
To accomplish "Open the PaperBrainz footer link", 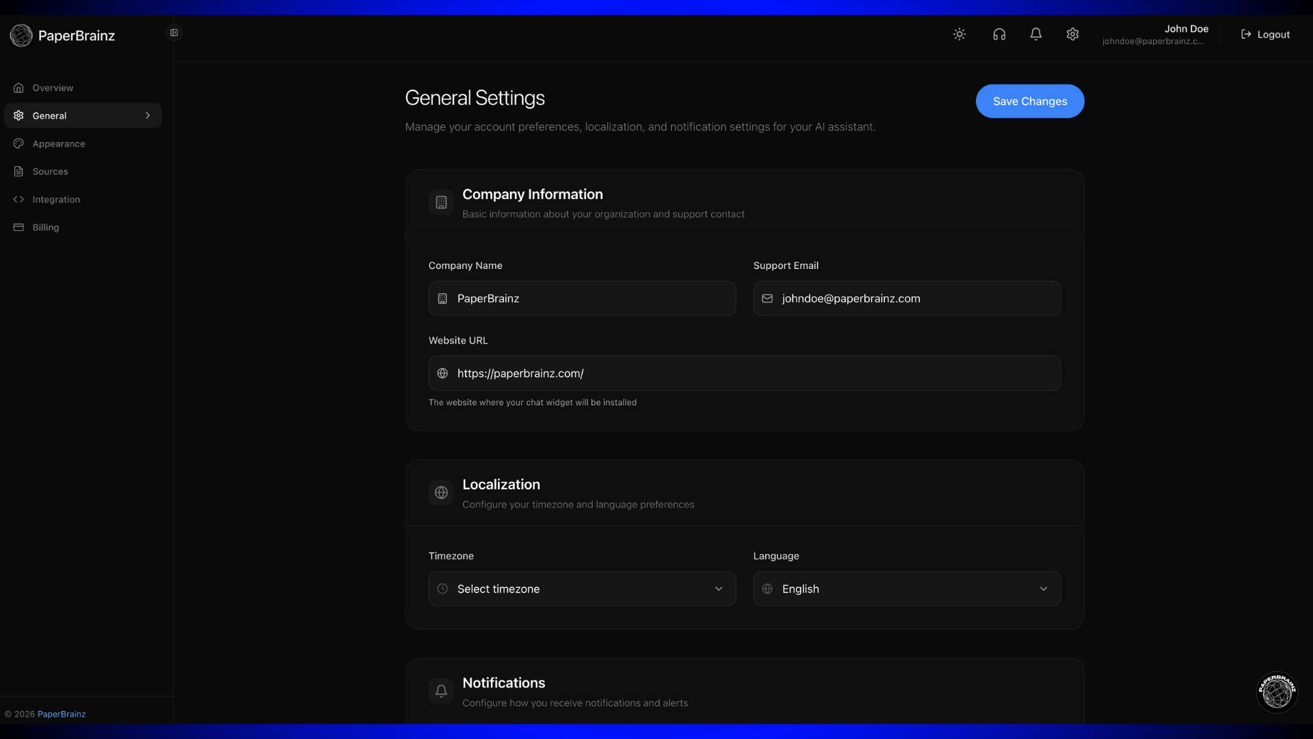I will [62, 714].
